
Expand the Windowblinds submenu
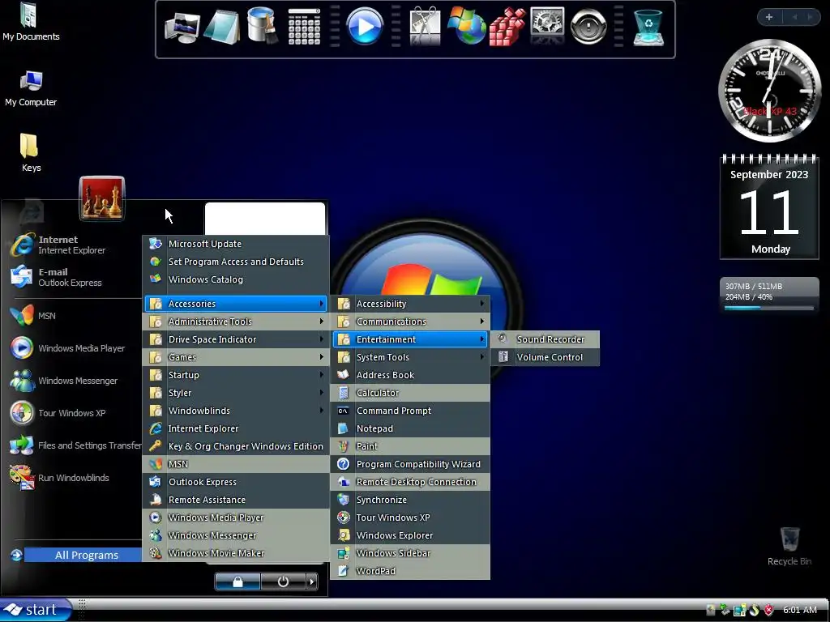(x=236, y=411)
